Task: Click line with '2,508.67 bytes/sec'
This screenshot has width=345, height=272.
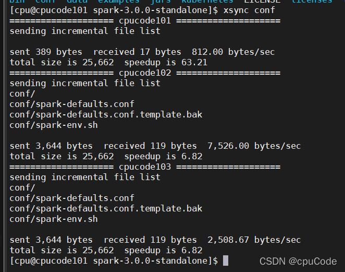Action: 155,240
